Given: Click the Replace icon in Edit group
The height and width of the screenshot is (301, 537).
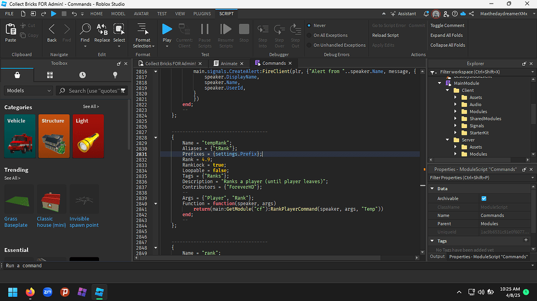Looking at the screenshot, I should tap(102, 32).
